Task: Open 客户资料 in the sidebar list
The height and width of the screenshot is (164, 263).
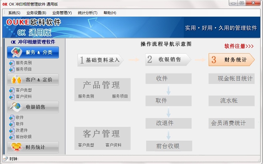Action: tap(24, 96)
